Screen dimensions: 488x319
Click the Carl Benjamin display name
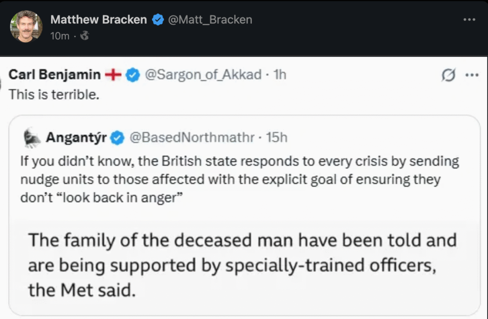click(55, 75)
